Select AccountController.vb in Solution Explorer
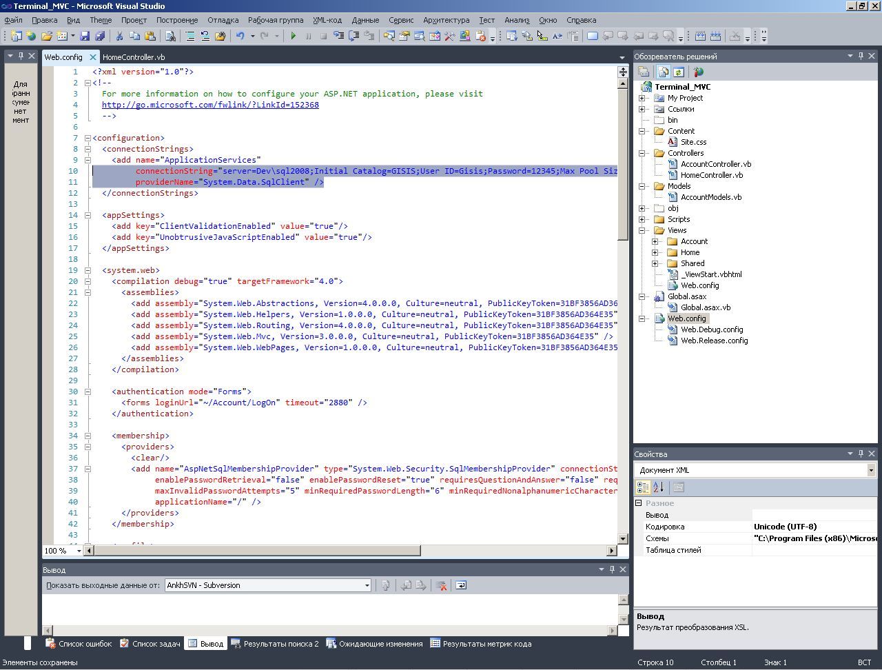 coord(715,164)
